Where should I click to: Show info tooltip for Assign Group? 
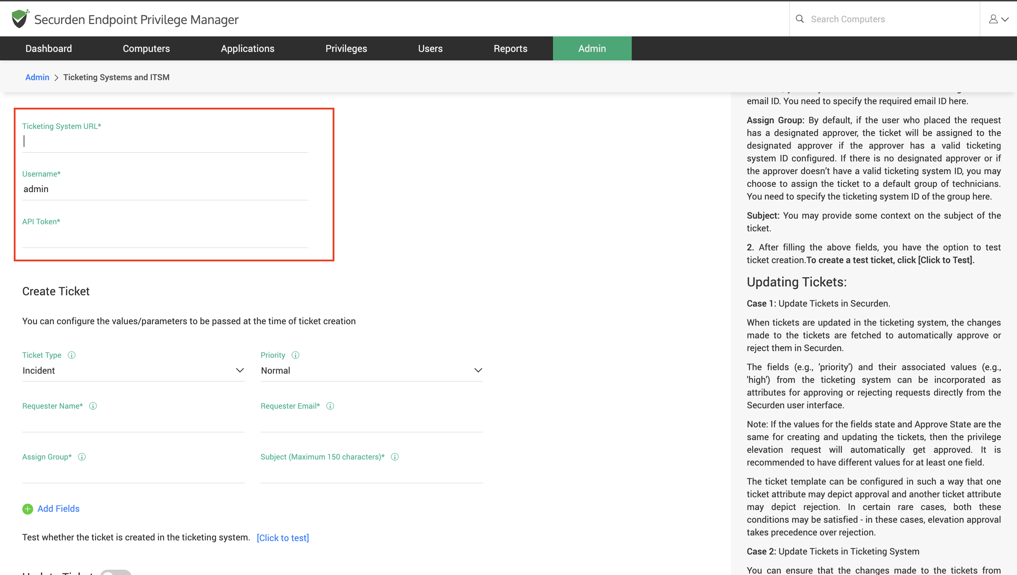(82, 457)
